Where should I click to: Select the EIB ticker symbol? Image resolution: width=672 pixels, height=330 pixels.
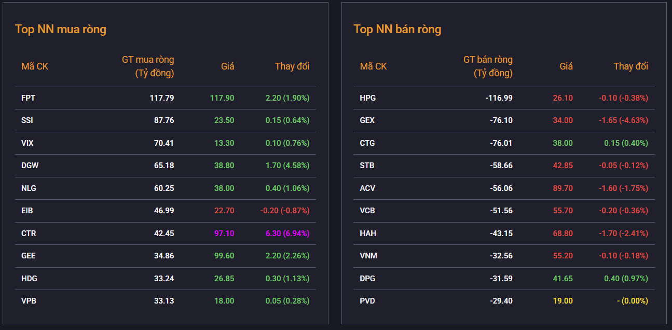(28, 211)
